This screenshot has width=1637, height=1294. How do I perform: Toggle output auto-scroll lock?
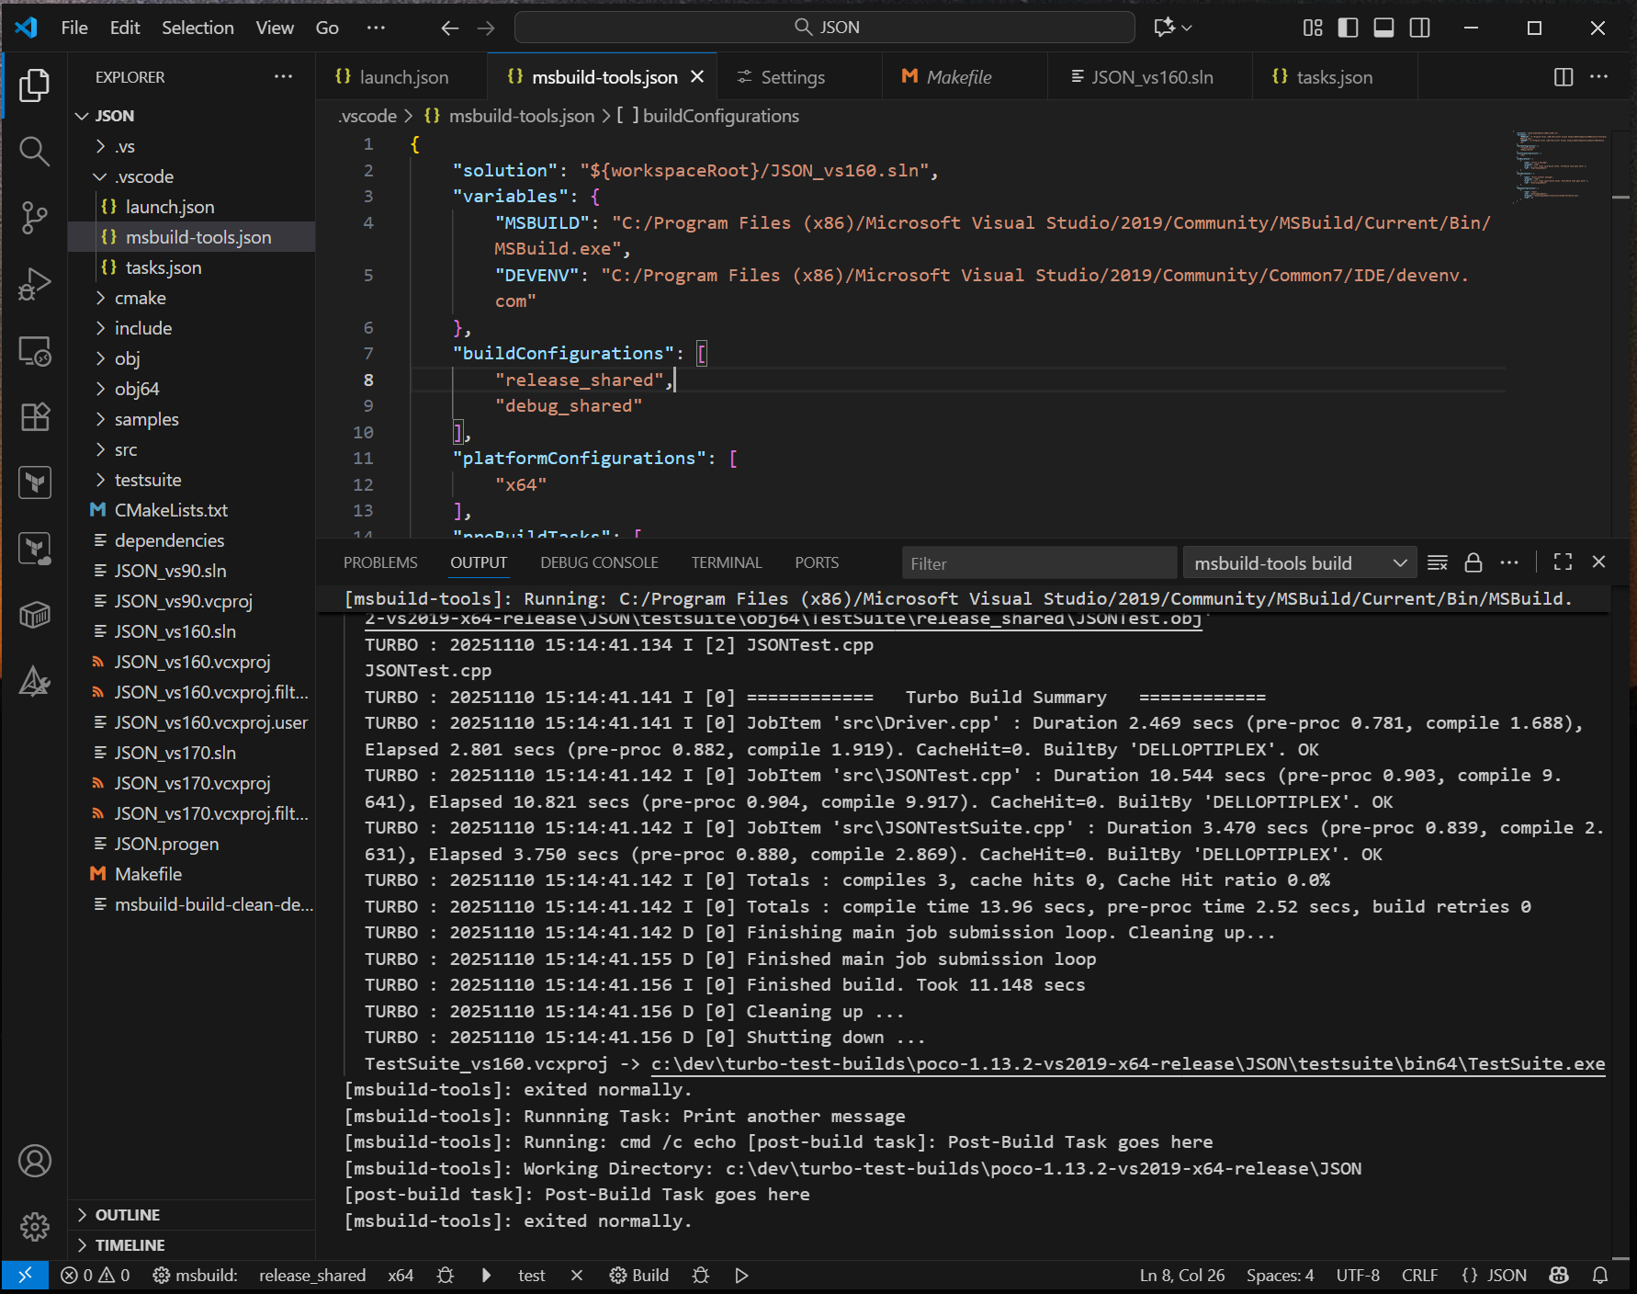(x=1473, y=562)
